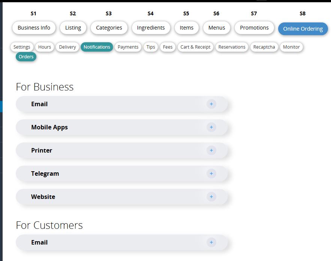Expand the Mobile Apps accordion
This screenshot has height=261, width=331.
point(49,127)
